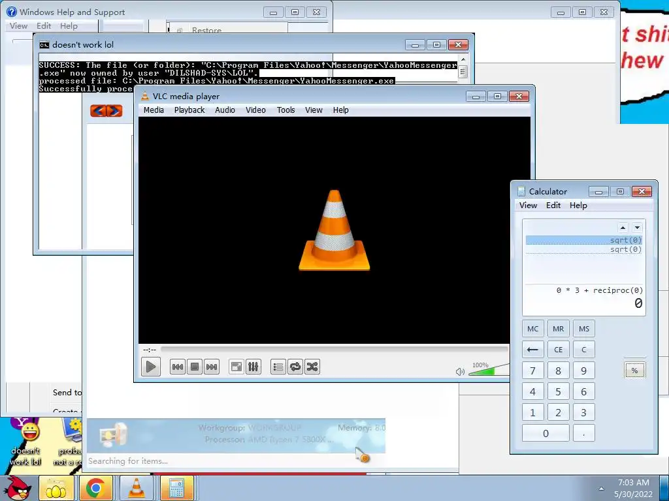Start playback with the VLC play button

pos(151,367)
